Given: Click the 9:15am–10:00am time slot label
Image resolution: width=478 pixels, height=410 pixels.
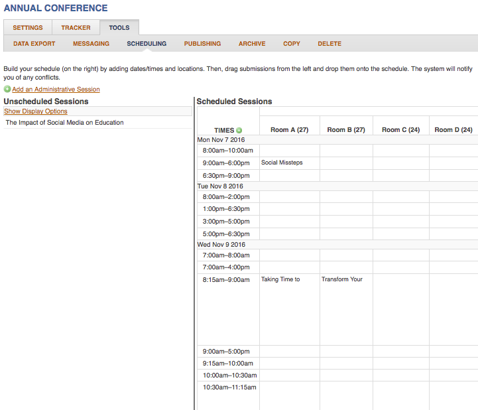Looking at the screenshot, I should coord(227,364).
